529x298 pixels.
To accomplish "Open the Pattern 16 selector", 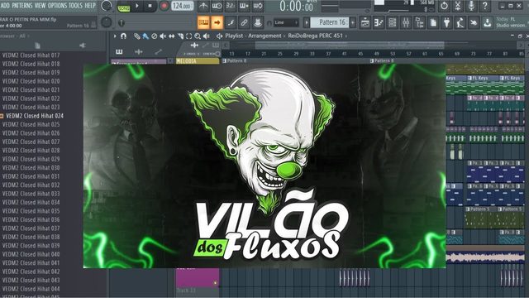I will 330,22.
